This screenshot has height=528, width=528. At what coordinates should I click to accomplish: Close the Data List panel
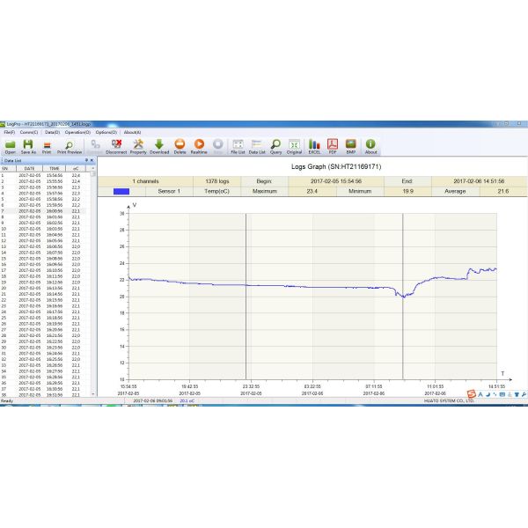point(92,160)
